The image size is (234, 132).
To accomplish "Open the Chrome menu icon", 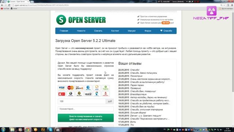I will pos(232,5).
